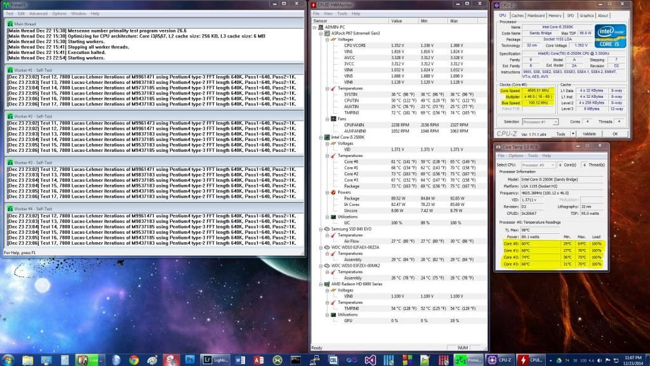Click the Intel Core i5 2500K chip icon
Image resolution: width=650 pixels, height=366 pixels.
coord(327,137)
